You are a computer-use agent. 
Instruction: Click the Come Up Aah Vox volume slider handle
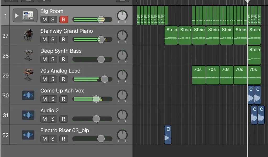pyautogui.click(x=96, y=99)
